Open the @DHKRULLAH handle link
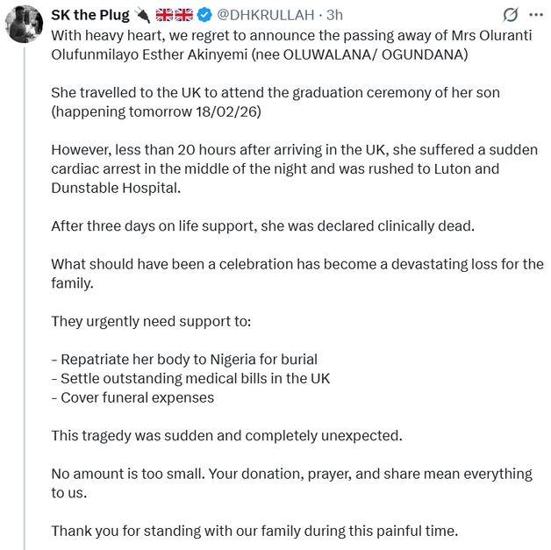Image resolution: width=551 pixels, height=550 pixels. (272, 15)
